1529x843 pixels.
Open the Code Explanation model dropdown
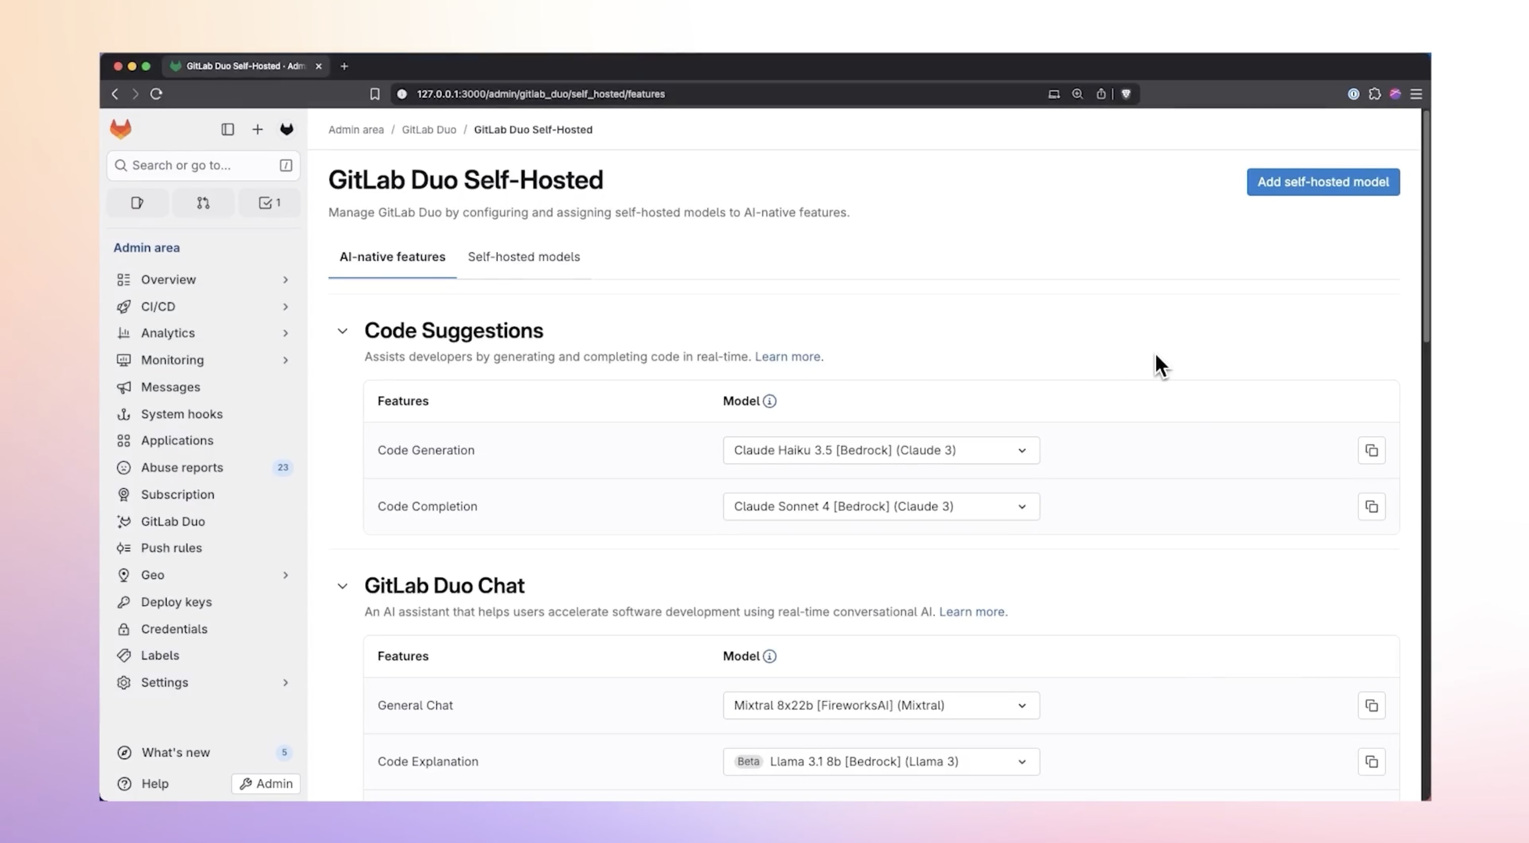point(881,762)
